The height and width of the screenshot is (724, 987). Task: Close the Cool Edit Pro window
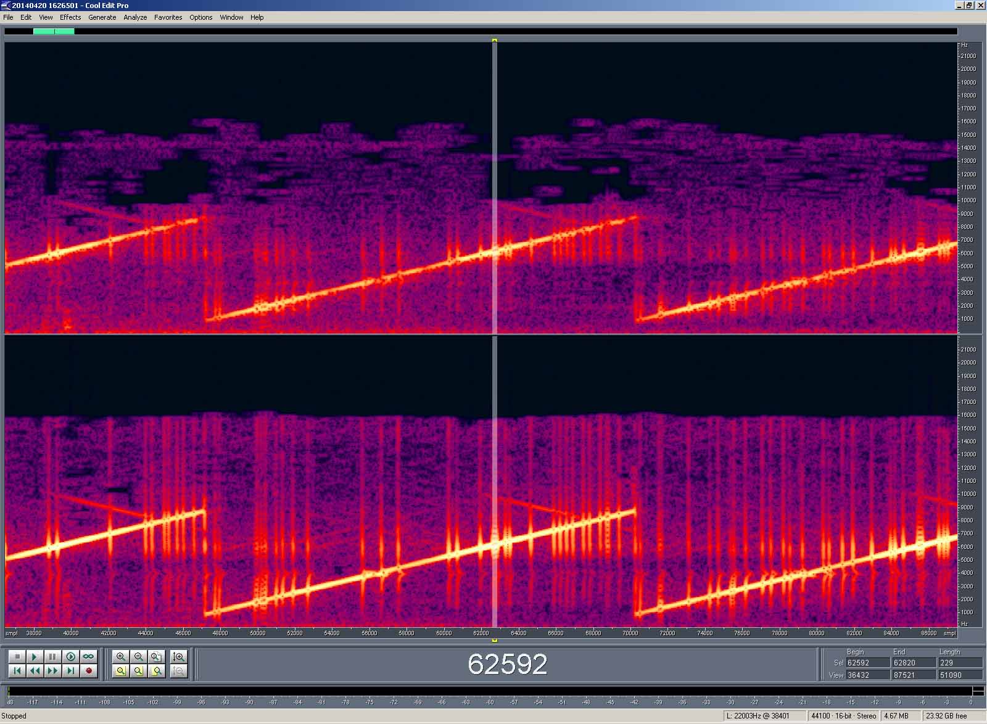pos(980,6)
